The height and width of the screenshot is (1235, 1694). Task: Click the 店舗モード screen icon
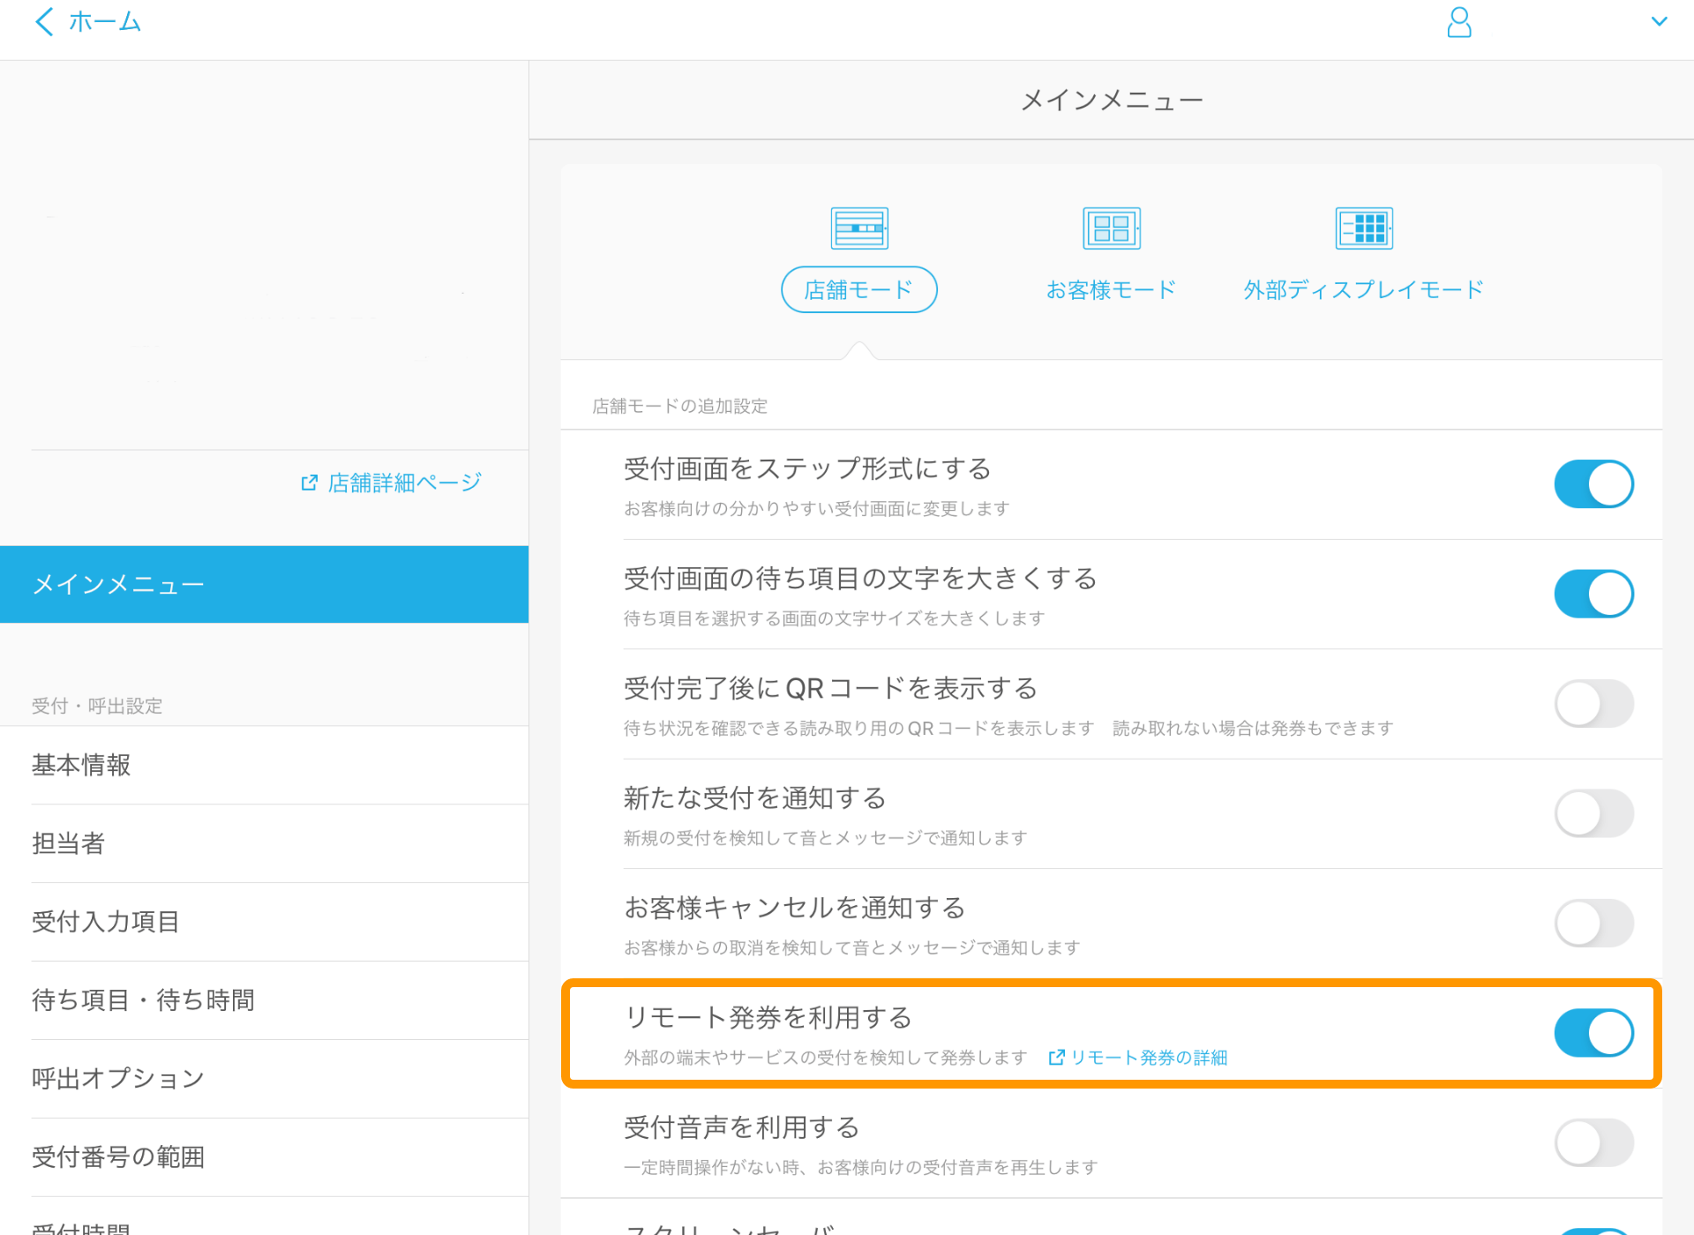point(859,228)
